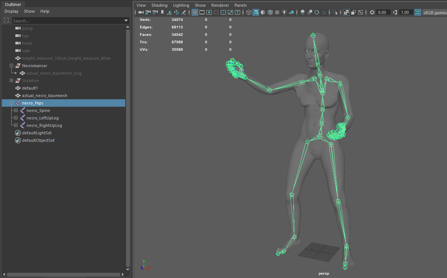Open the Outliner Display menu

(x=11, y=11)
